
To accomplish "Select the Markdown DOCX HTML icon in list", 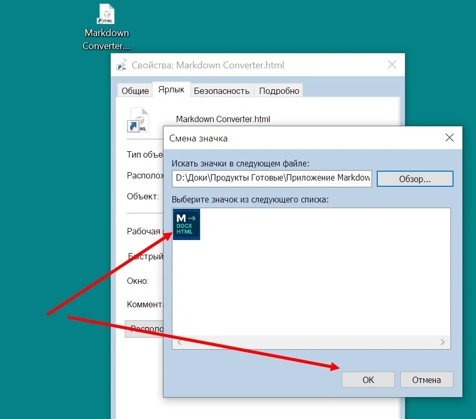I will 187,224.
